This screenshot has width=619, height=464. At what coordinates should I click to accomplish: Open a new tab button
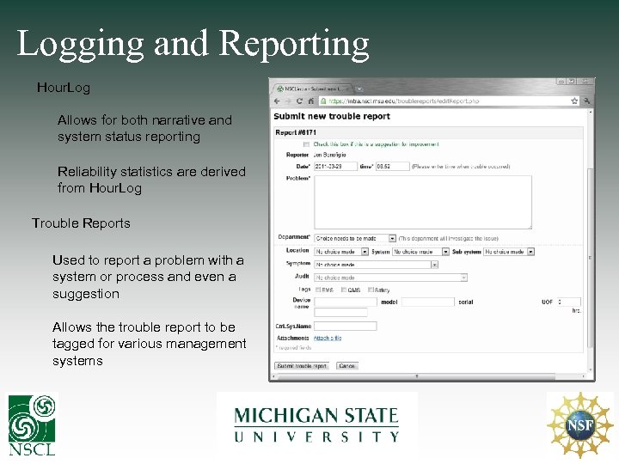click(x=359, y=89)
